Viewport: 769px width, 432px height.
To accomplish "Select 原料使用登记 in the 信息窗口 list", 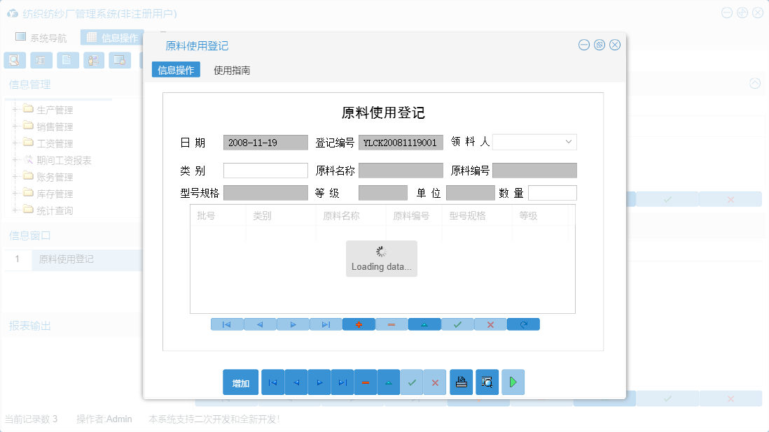I will [x=67, y=259].
